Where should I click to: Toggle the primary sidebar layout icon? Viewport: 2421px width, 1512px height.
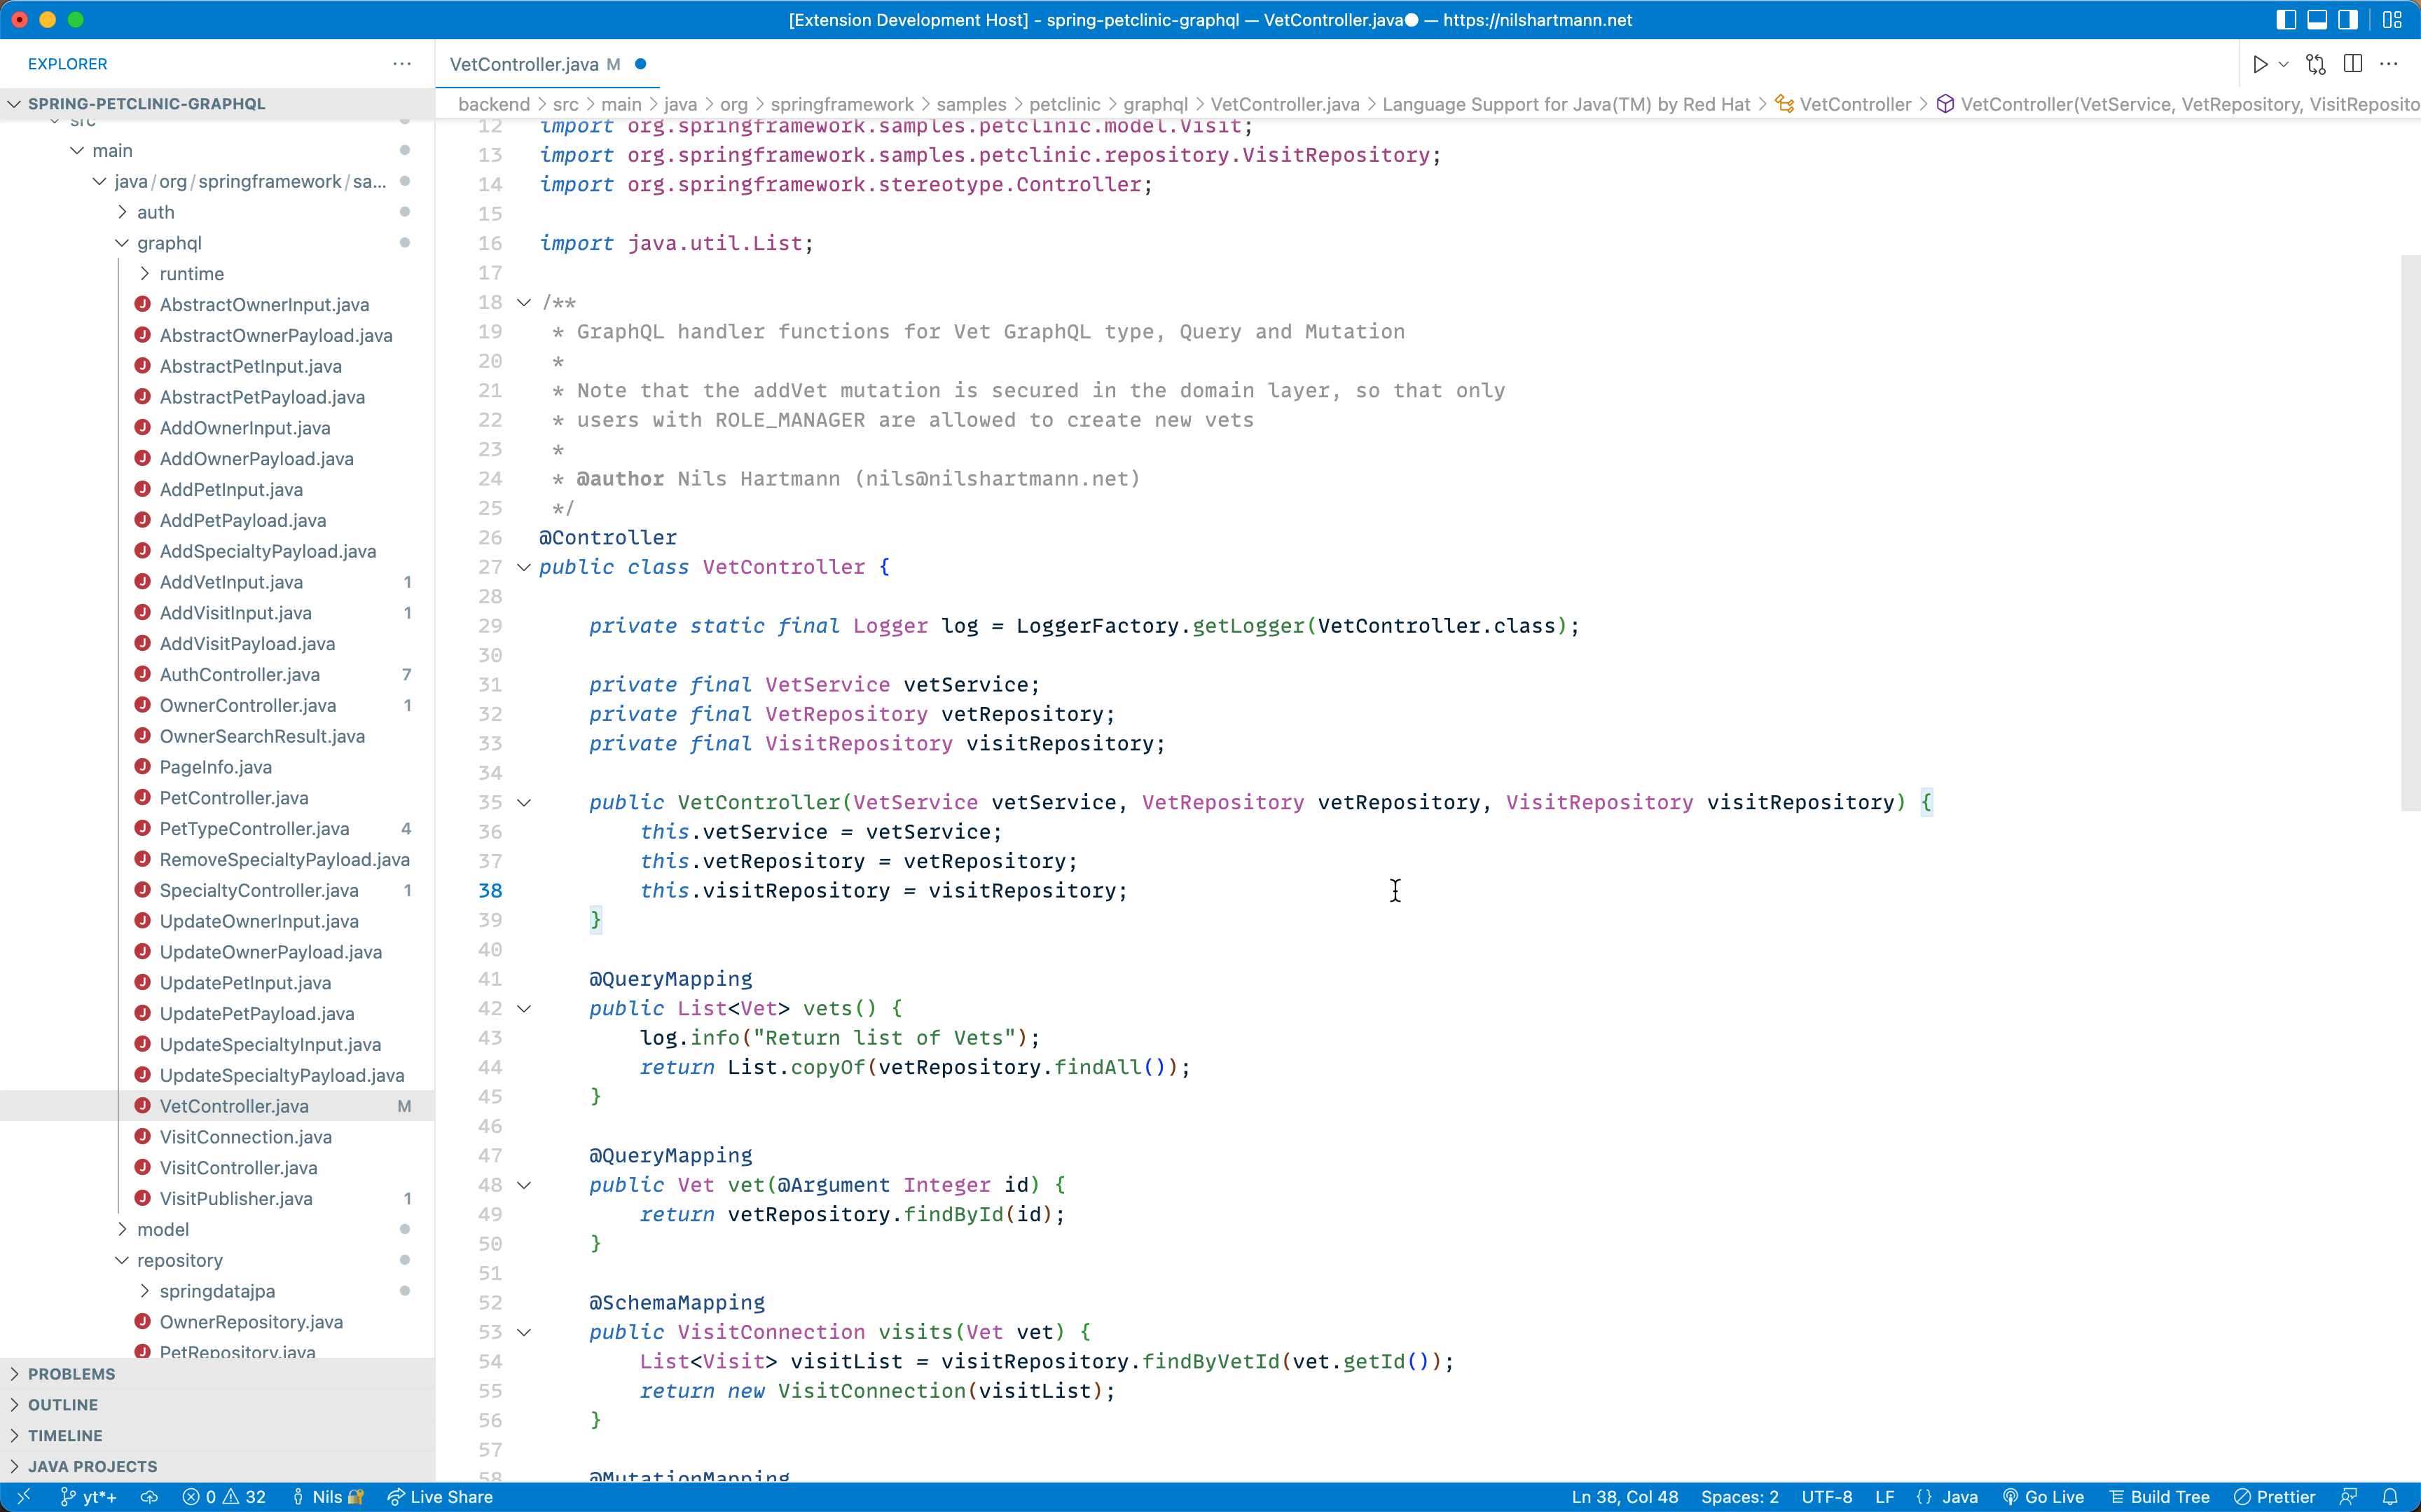pos(2285,20)
